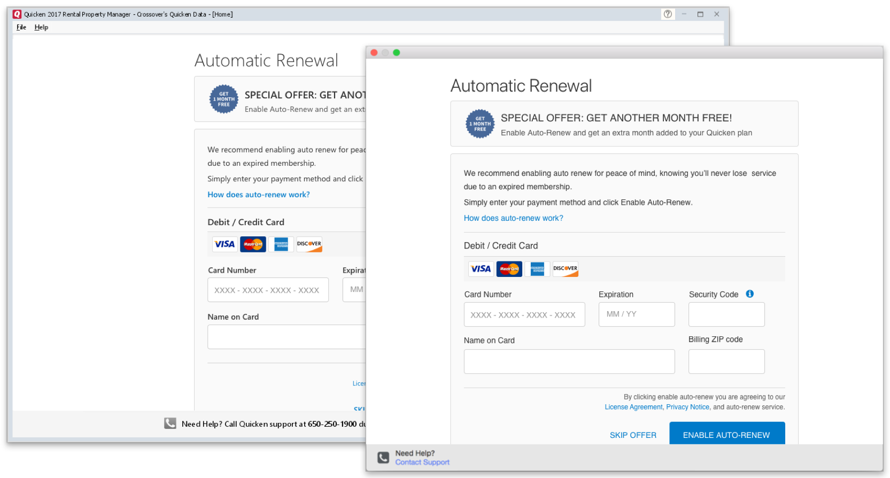Open the Privacy Notice link
This screenshot has height=478, width=890.
(x=688, y=407)
